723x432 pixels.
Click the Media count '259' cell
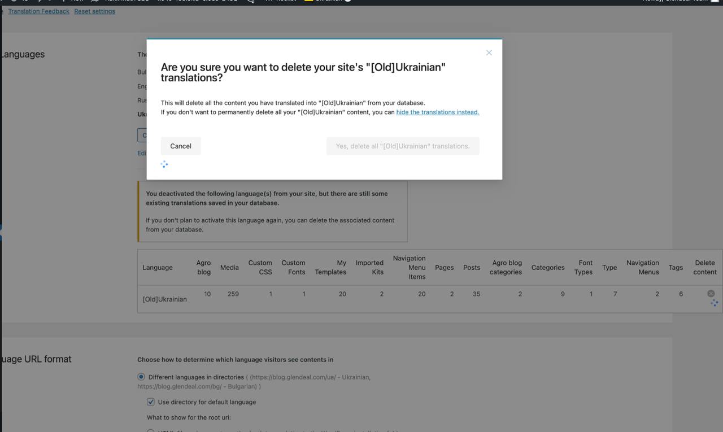click(233, 294)
